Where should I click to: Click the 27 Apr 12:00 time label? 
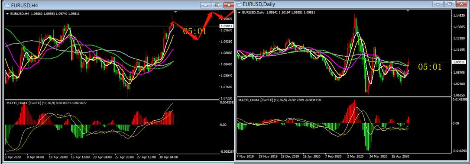[147, 157]
